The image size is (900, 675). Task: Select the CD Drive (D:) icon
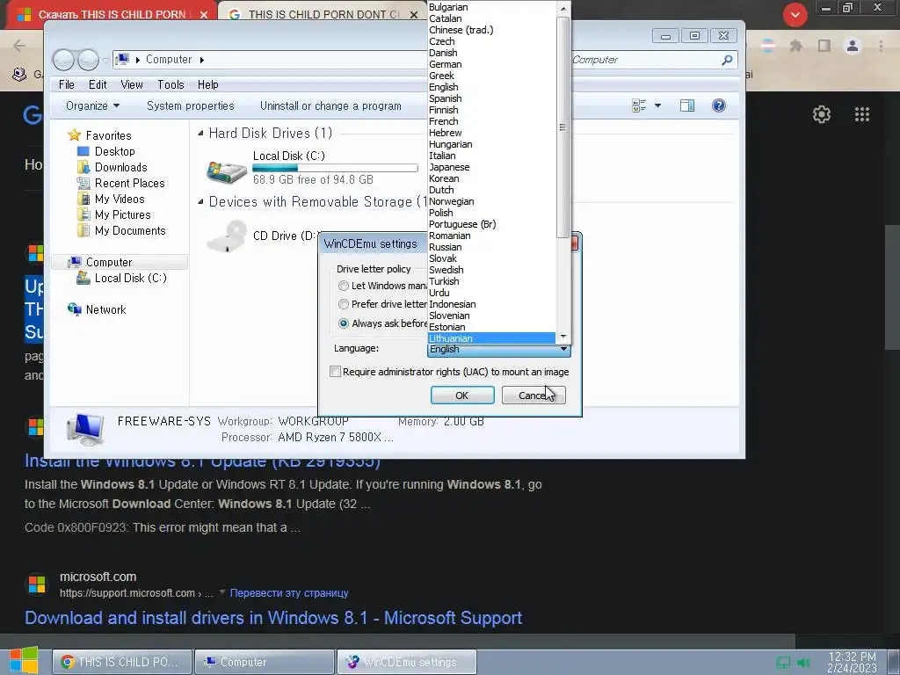click(x=227, y=236)
